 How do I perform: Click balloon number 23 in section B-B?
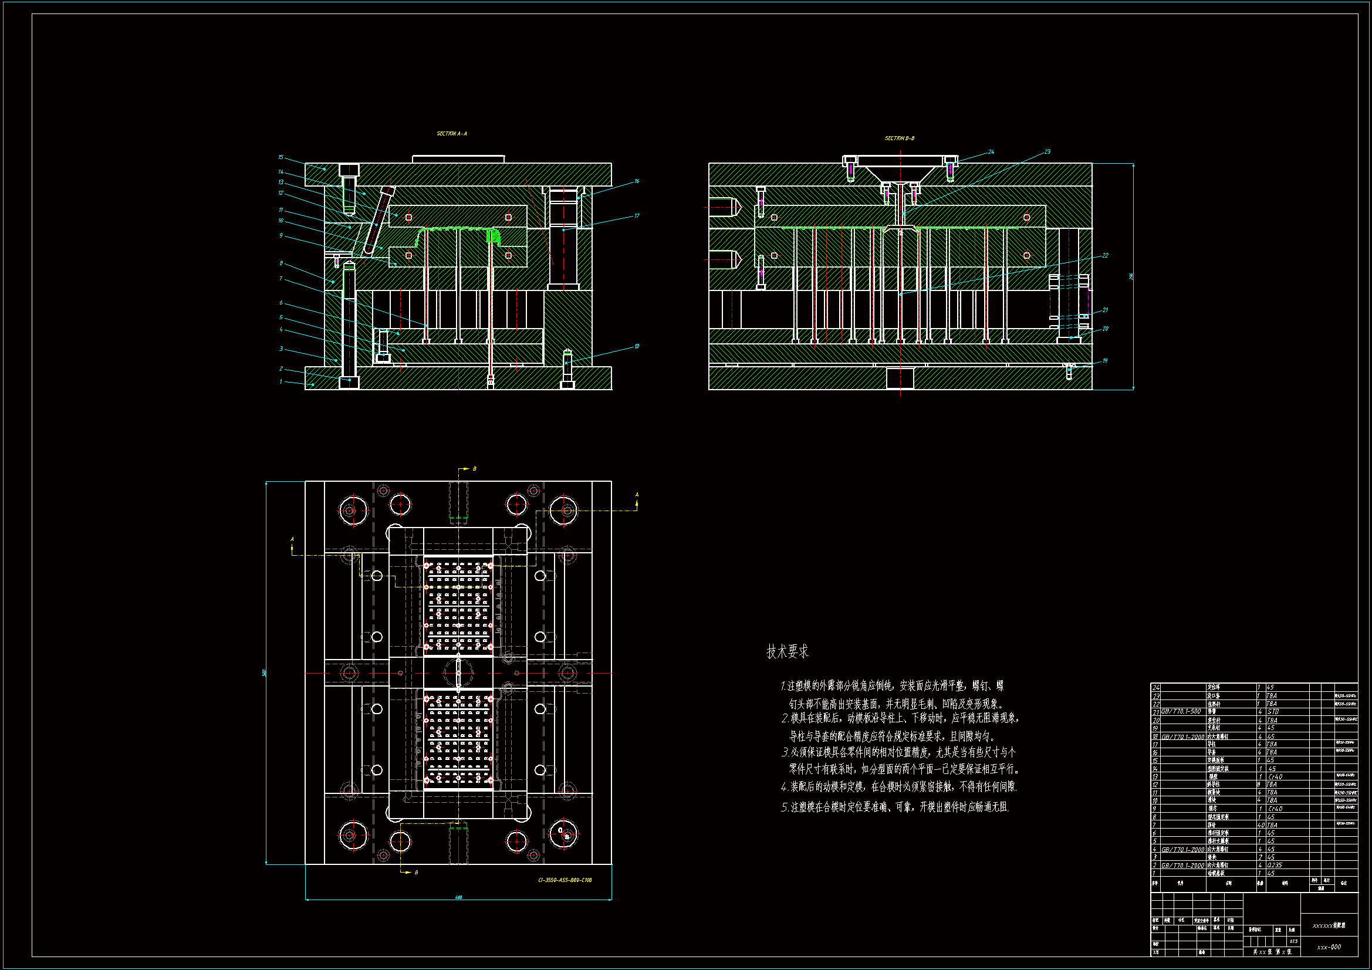1047,152
